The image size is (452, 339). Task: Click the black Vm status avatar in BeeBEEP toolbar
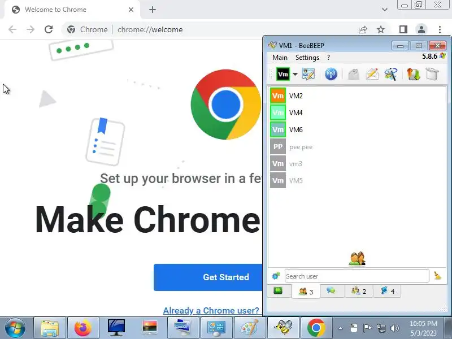pos(283,74)
